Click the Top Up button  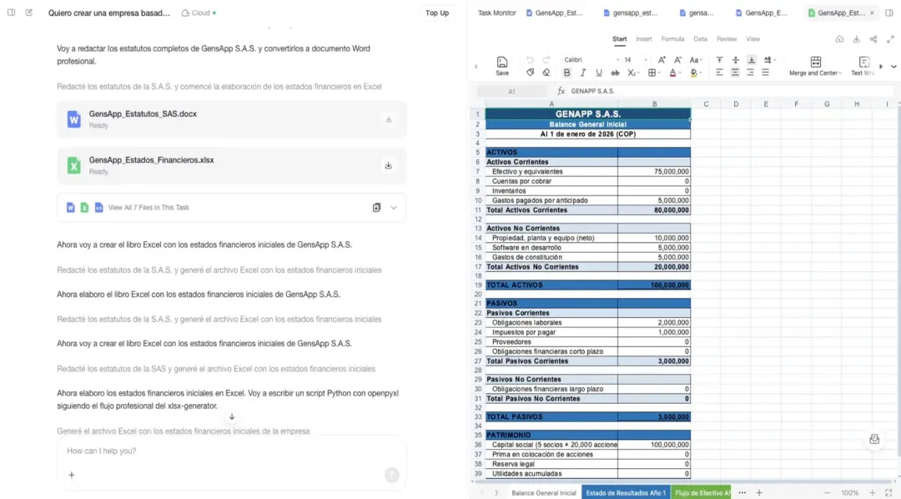[x=437, y=13]
